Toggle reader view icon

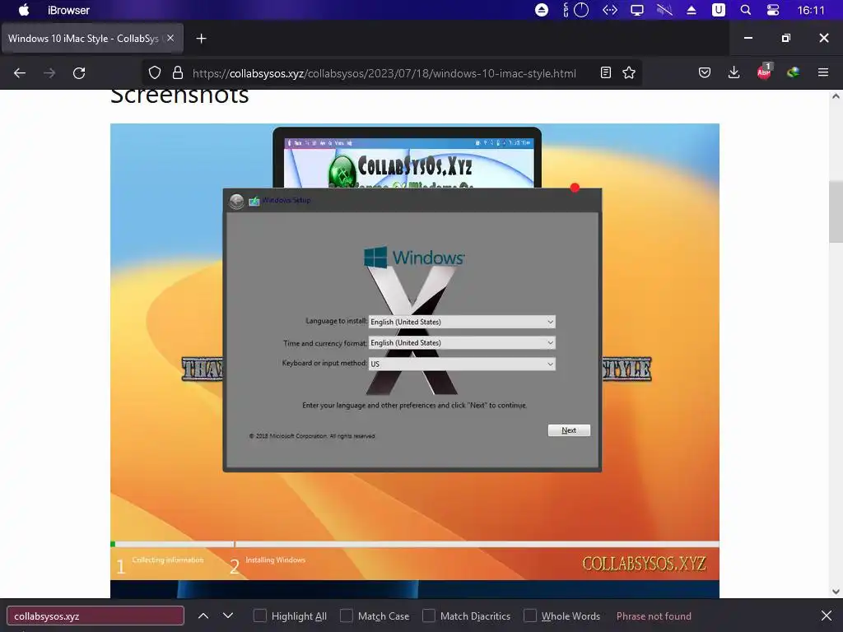tap(605, 73)
